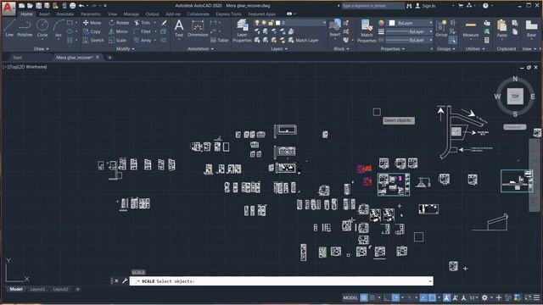Open the Express Tools ribbon tab

(x=228, y=14)
